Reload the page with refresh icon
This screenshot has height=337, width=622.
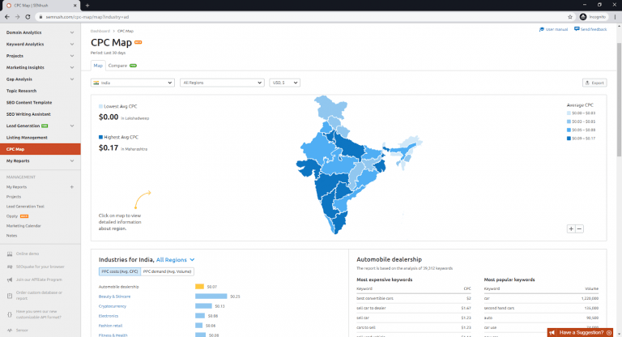[x=28, y=17]
